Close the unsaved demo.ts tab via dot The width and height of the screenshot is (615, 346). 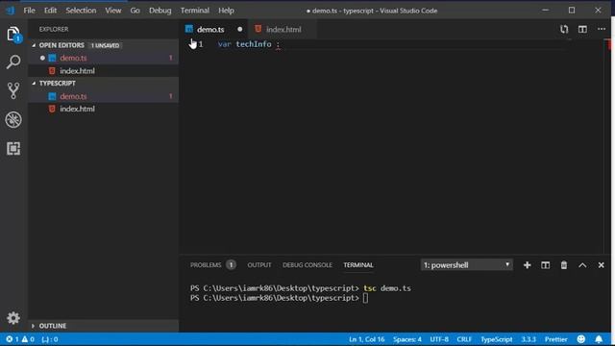coord(239,30)
